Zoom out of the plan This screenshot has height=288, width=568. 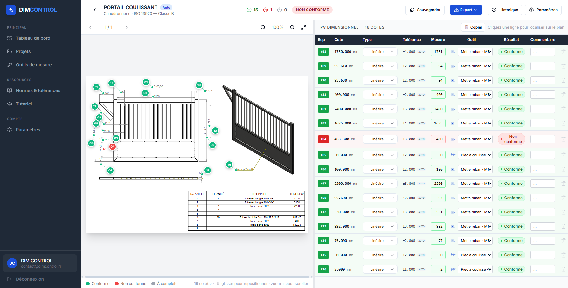coord(263,27)
